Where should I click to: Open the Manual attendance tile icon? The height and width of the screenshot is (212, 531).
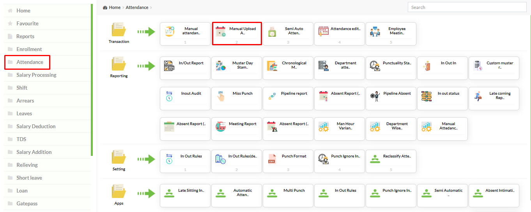click(169, 32)
